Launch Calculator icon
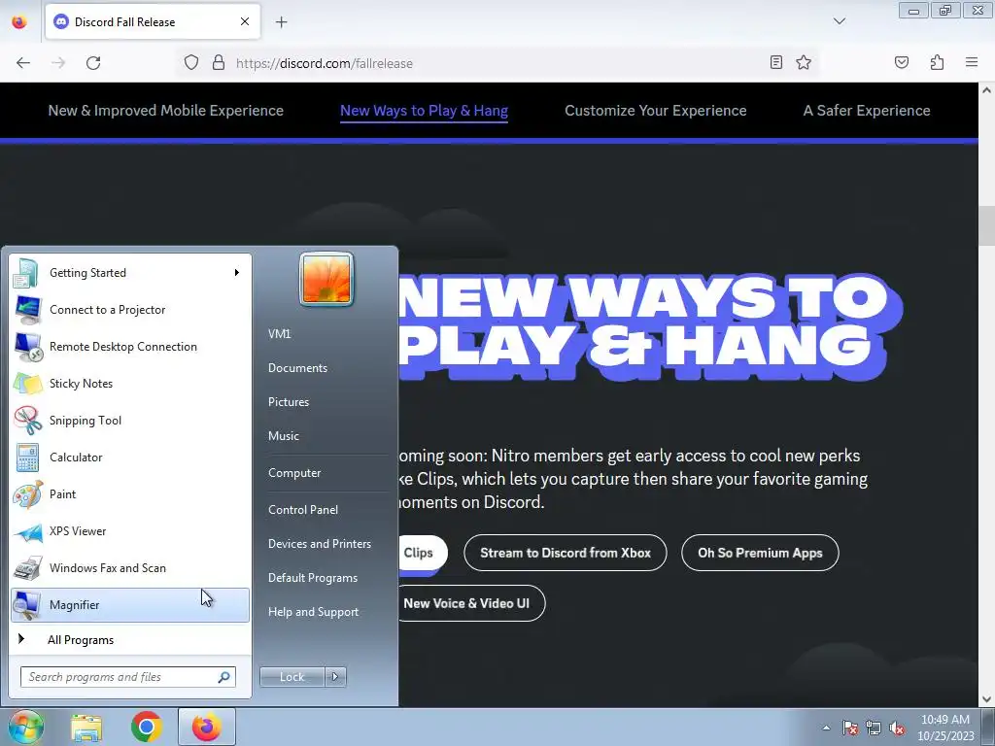 pyautogui.click(x=26, y=458)
